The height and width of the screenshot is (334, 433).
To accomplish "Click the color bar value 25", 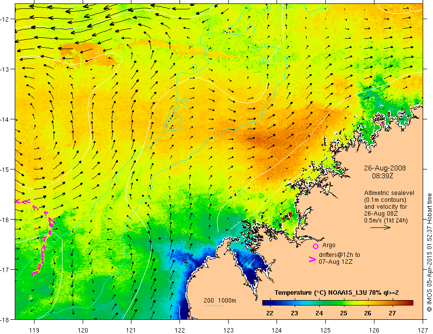I will [343, 313].
